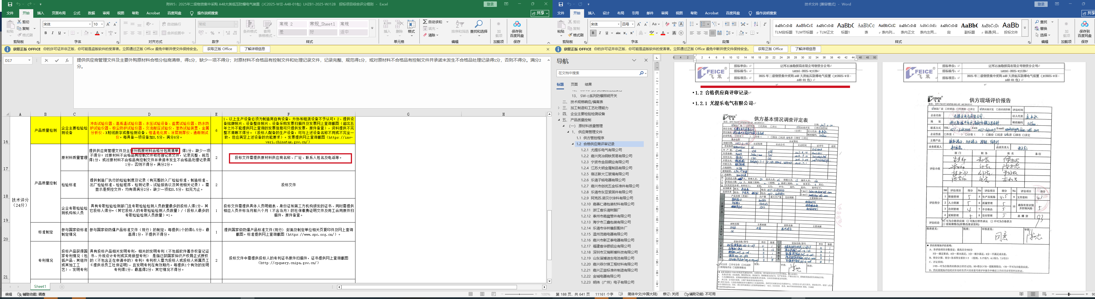Expand '三、加工制造和工艺处理能力' in navigation pane
The width and height of the screenshot is (1095, 299).
pyautogui.click(x=559, y=108)
